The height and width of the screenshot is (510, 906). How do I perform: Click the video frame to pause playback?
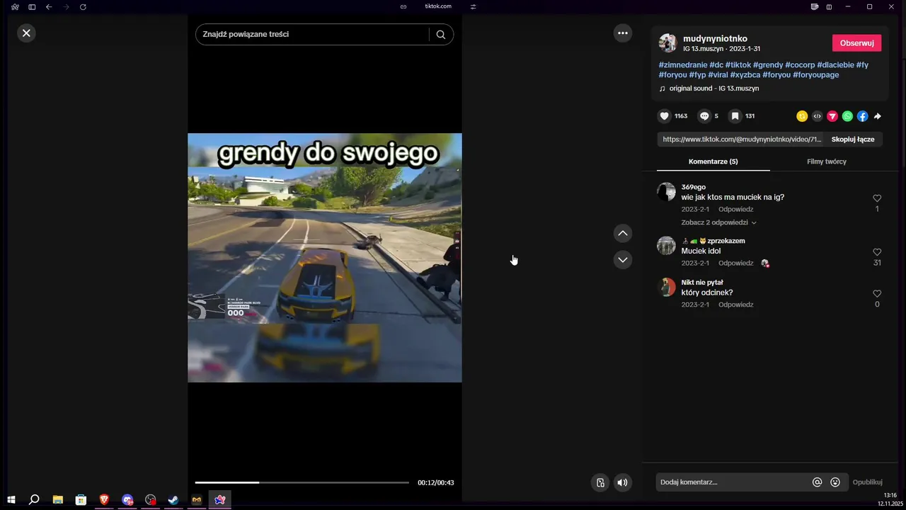tap(325, 258)
